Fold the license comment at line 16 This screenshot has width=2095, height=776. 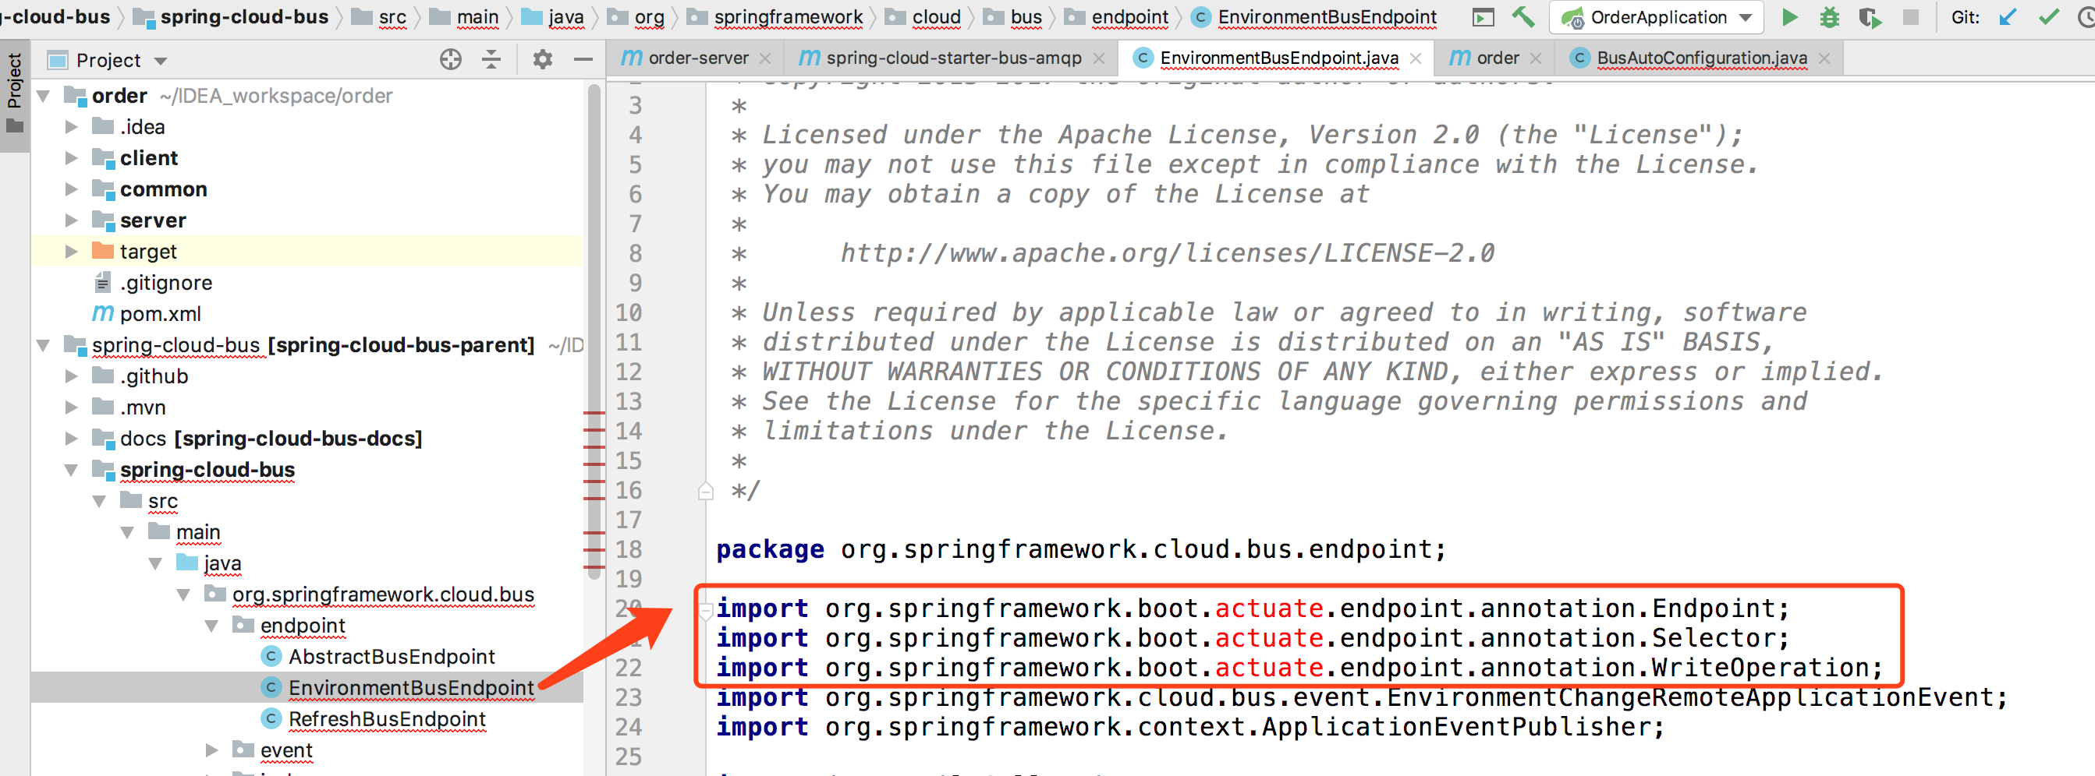coord(705,491)
